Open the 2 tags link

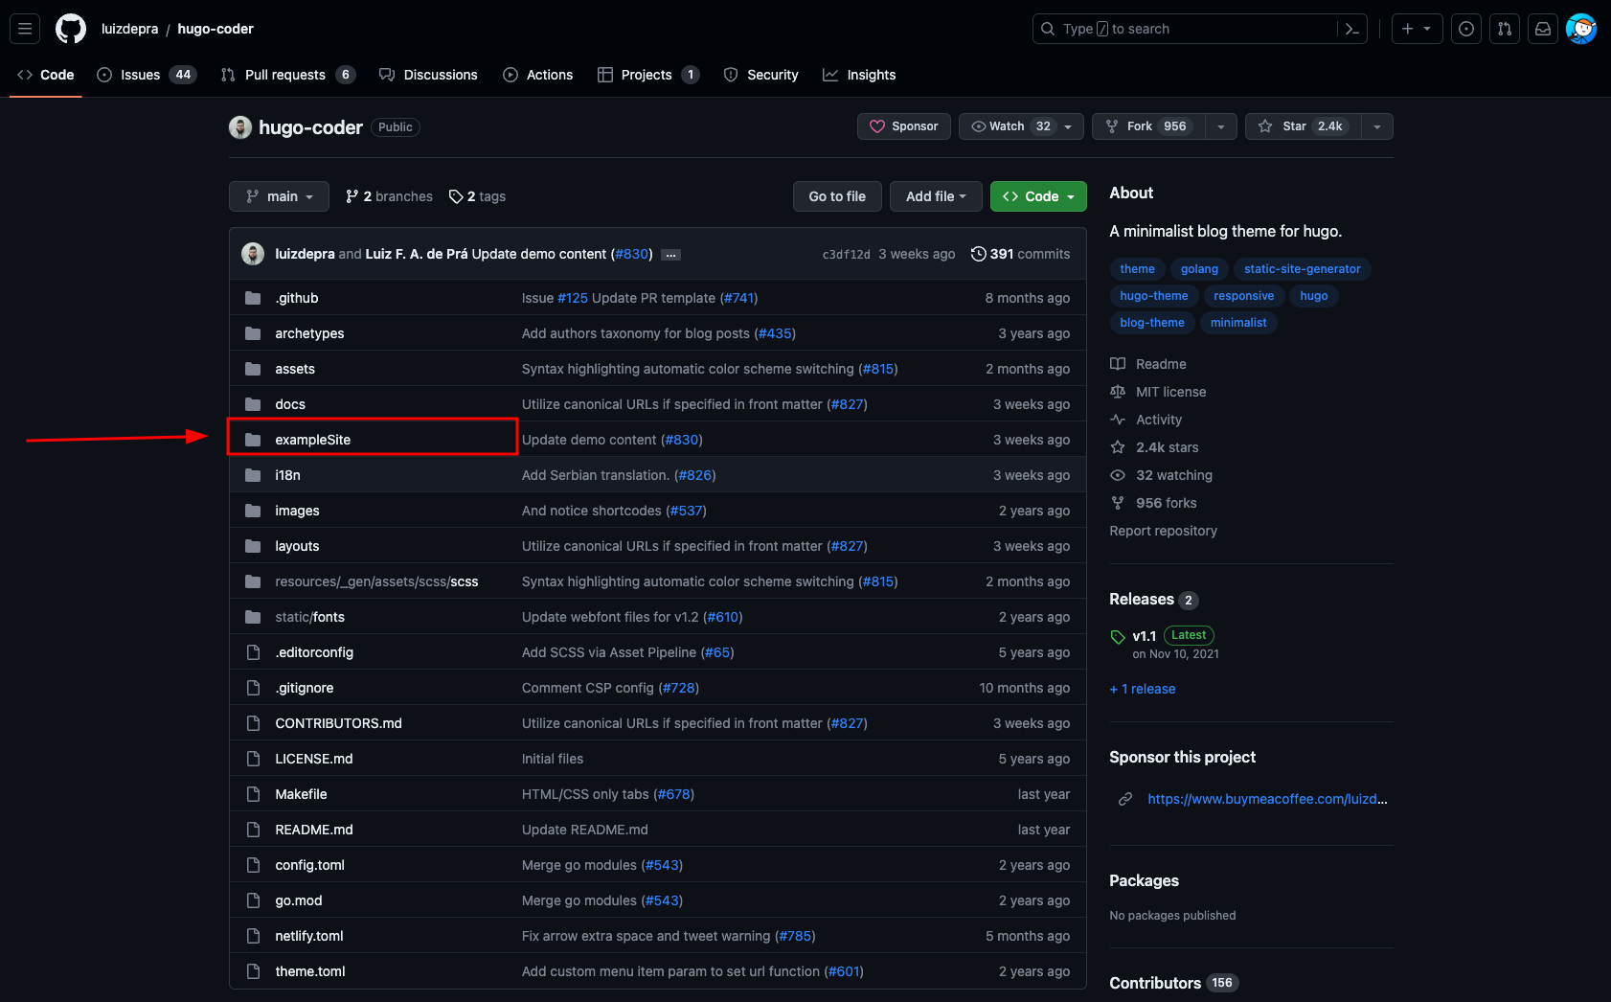(477, 196)
